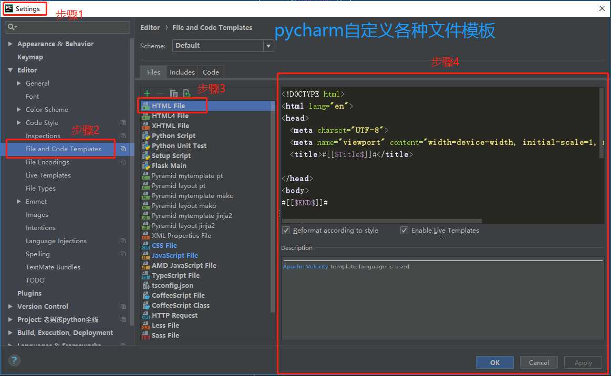611x376 pixels.
Task: Open TextMate Bundles settings item
Action: click(x=53, y=267)
